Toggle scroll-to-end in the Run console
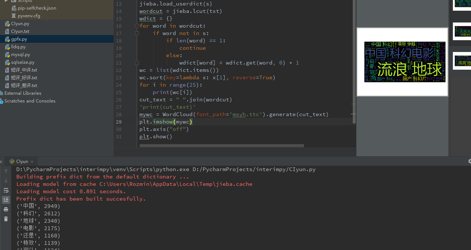The width and height of the screenshot is (471, 250). [6, 199]
